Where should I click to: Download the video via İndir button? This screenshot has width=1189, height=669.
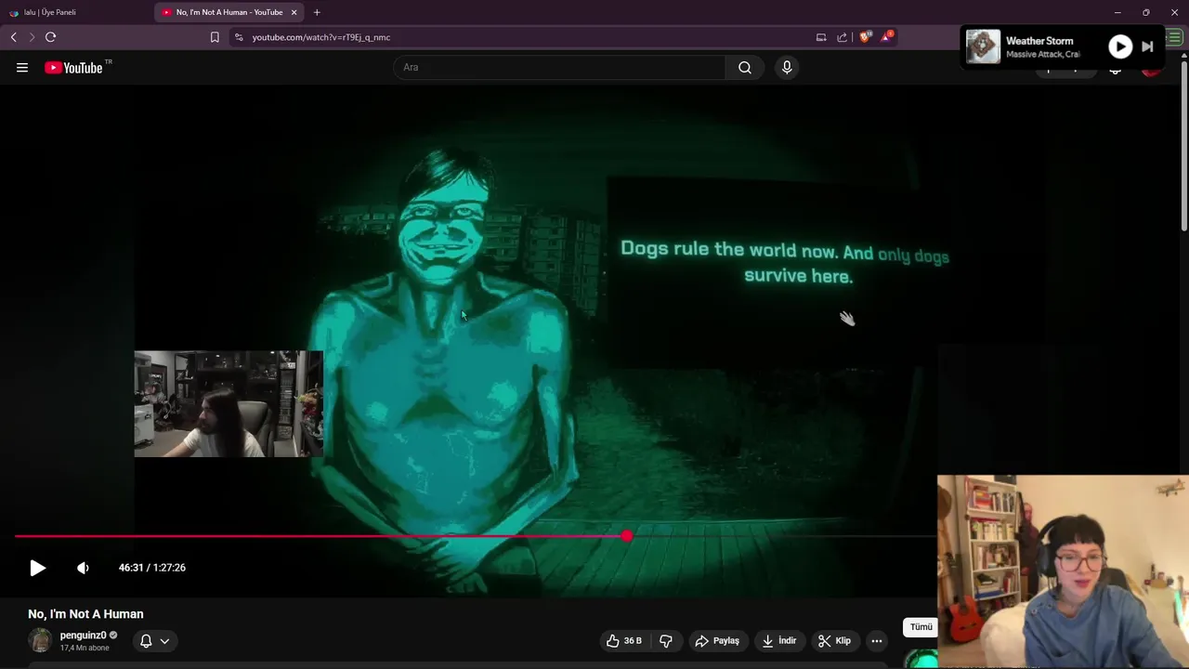[779, 640]
